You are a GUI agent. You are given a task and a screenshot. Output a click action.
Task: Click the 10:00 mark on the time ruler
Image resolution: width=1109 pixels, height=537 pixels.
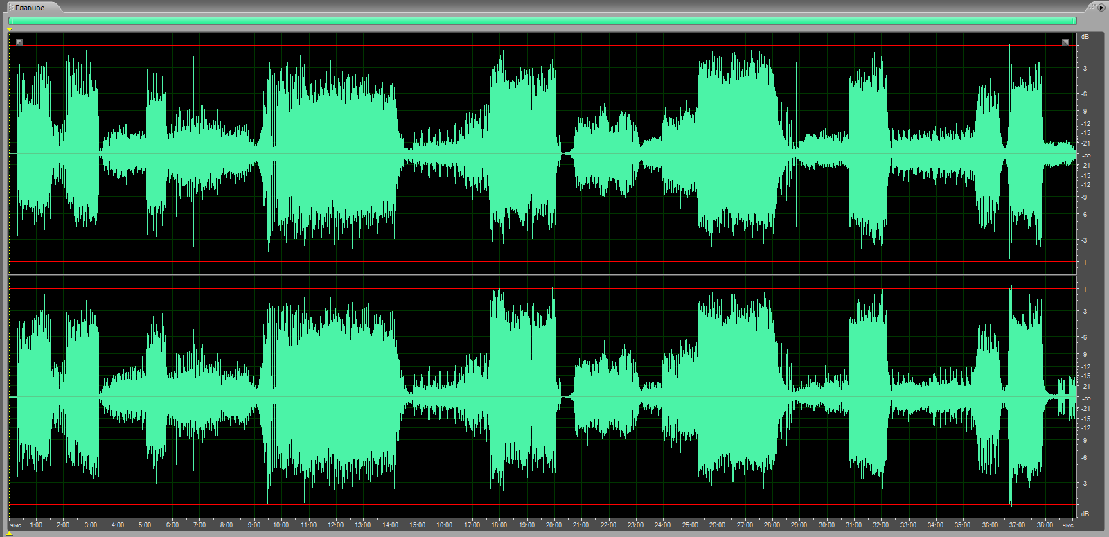click(x=281, y=525)
